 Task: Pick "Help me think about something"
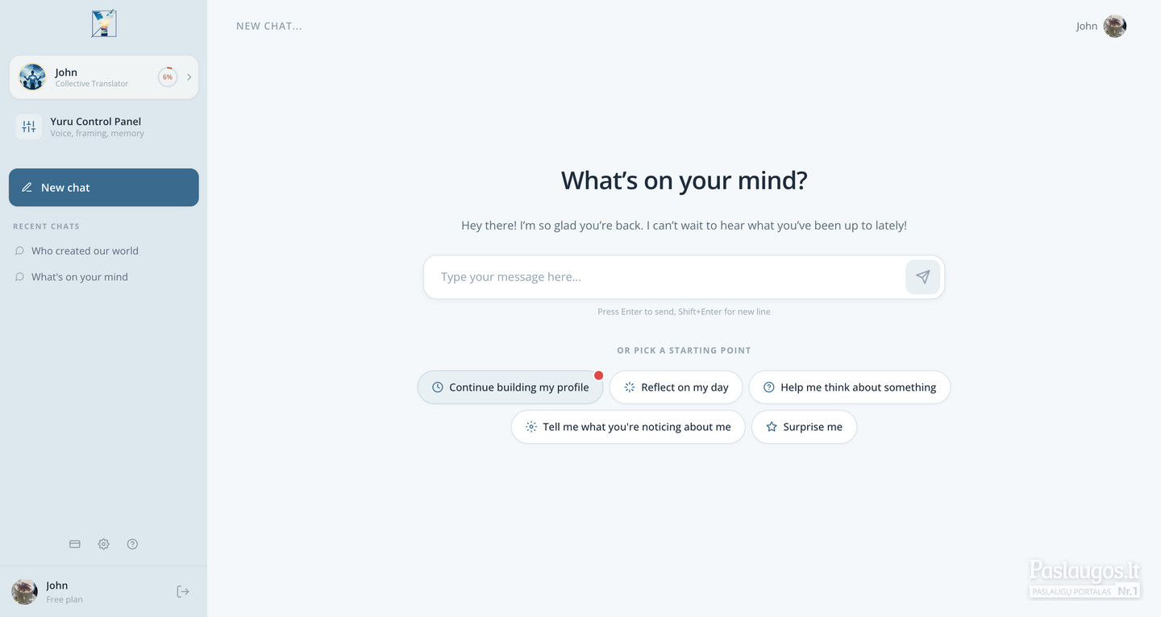pos(850,387)
